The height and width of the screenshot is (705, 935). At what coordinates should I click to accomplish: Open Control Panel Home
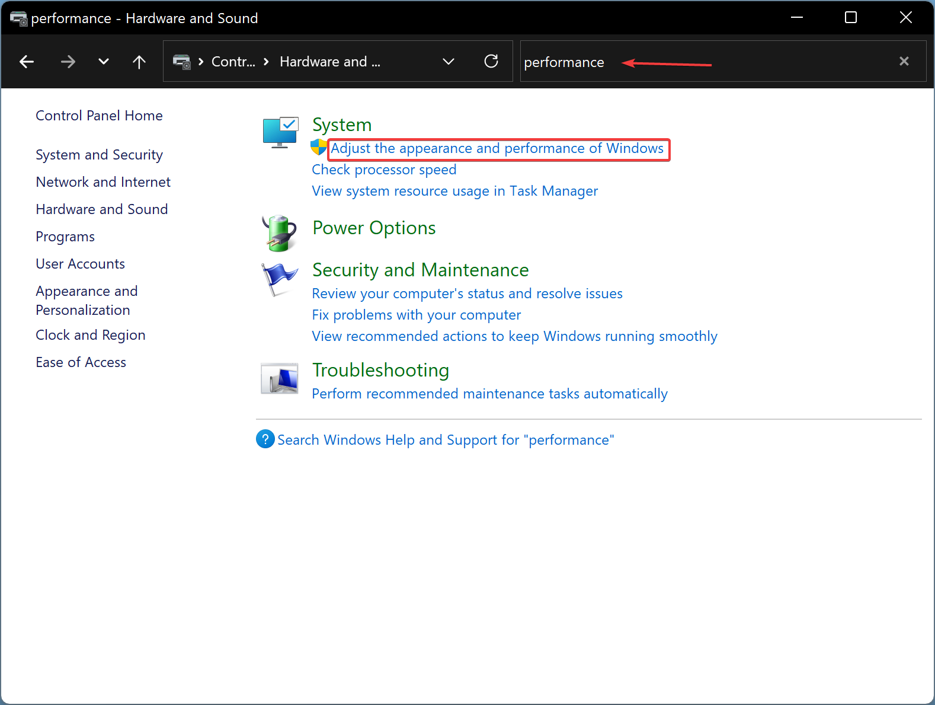point(99,116)
